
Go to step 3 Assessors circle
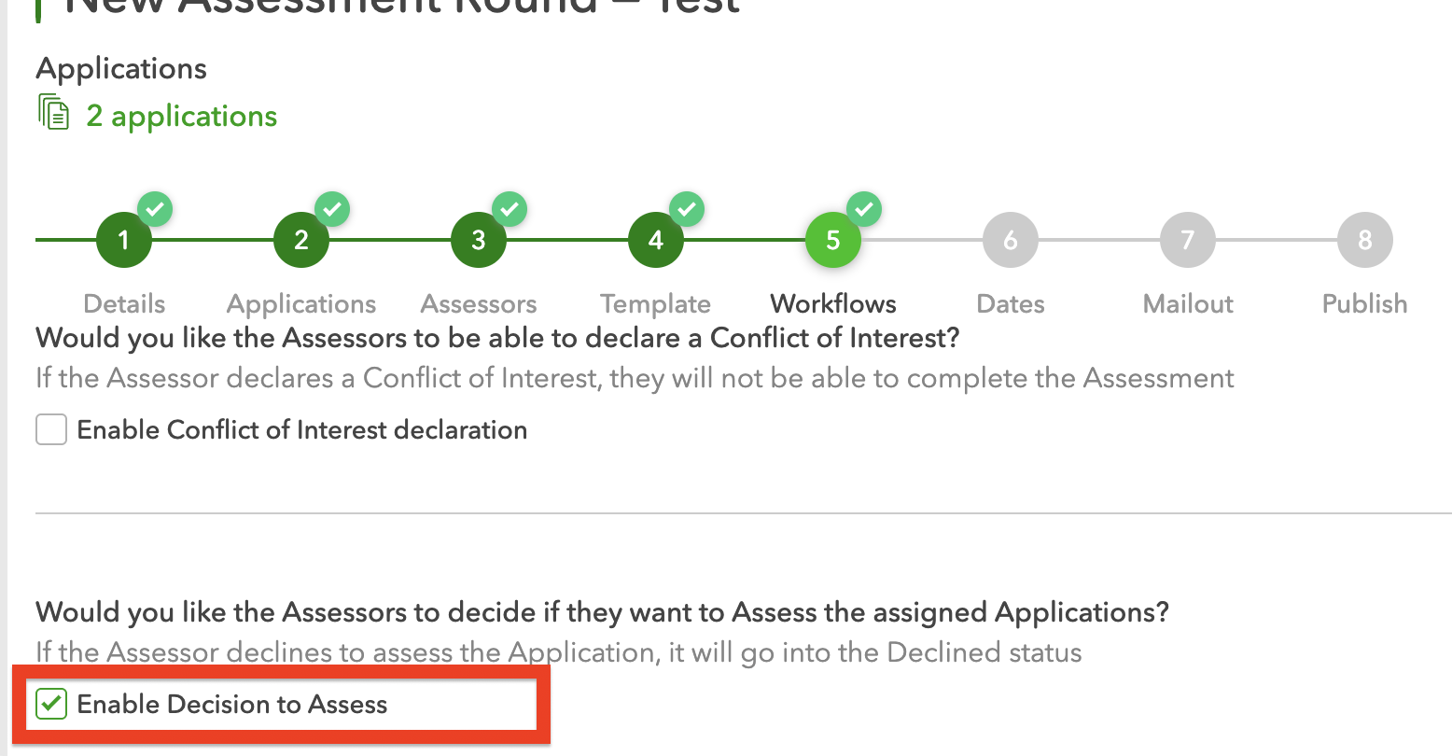[x=478, y=240]
